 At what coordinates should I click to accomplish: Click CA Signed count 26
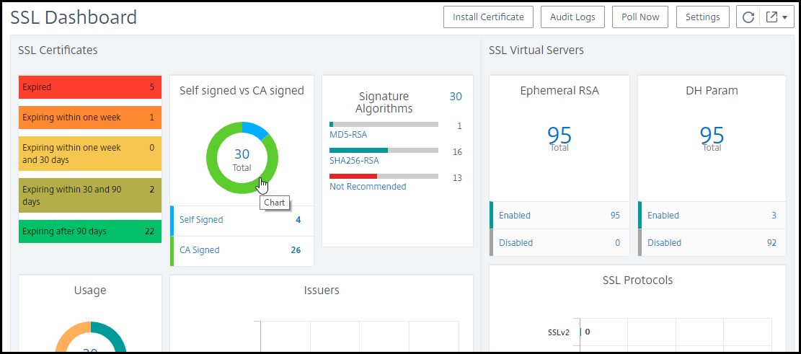coord(296,249)
